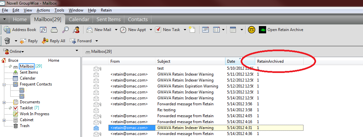The height and width of the screenshot is (137, 363).
Task: Select Calendar folder in tree
Action: pyautogui.click(x=27, y=78)
